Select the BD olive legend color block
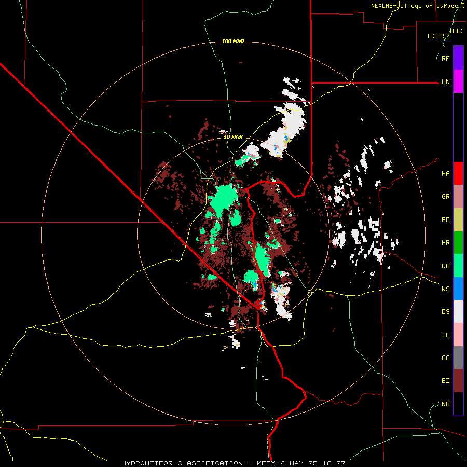 click(458, 220)
